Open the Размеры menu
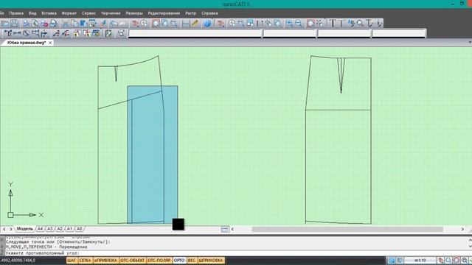Screen dimensions: 472x265 tap(134, 13)
